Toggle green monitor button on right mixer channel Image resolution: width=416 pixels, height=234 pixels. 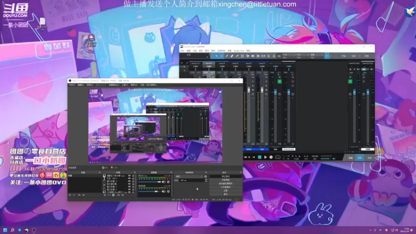350,82
